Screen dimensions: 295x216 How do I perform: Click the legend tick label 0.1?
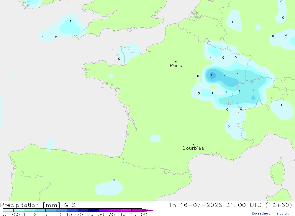(5, 214)
